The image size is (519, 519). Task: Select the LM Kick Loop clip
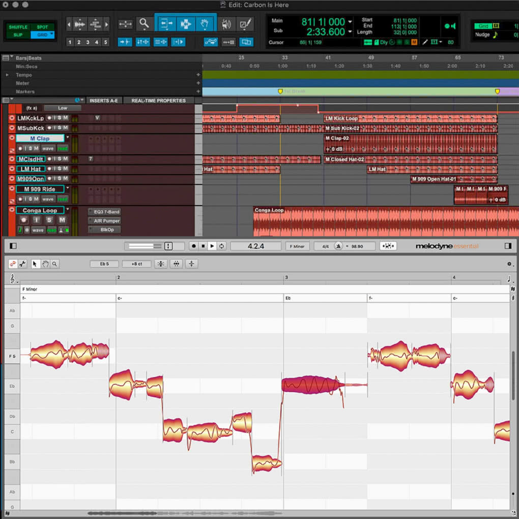410,118
